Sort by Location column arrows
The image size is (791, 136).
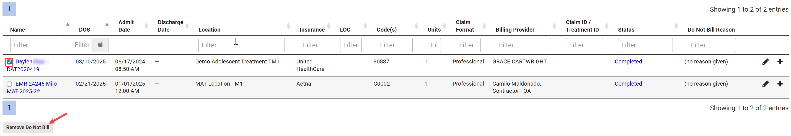[x=288, y=26]
